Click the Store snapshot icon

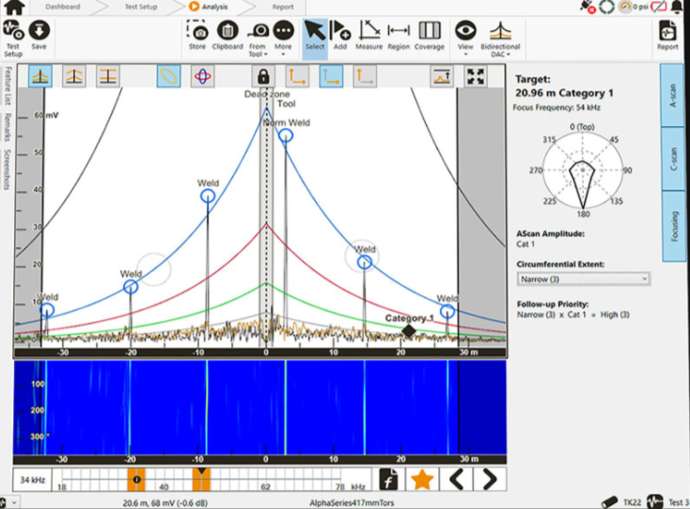pos(197,33)
